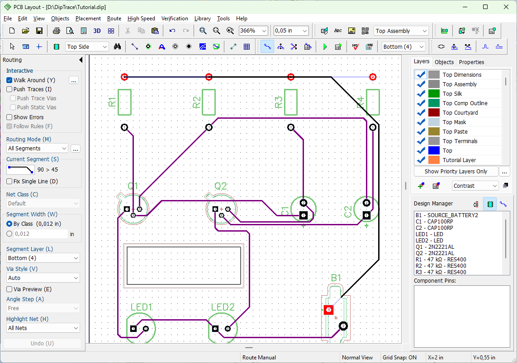Screen dimensions: 517x363
Task: Click the Top Courtyard dark red swatch
Action: [x=434, y=112]
